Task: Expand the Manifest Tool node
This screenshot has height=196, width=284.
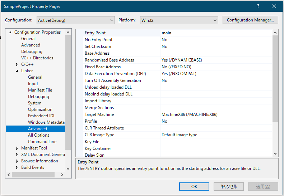Action: click(17, 148)
